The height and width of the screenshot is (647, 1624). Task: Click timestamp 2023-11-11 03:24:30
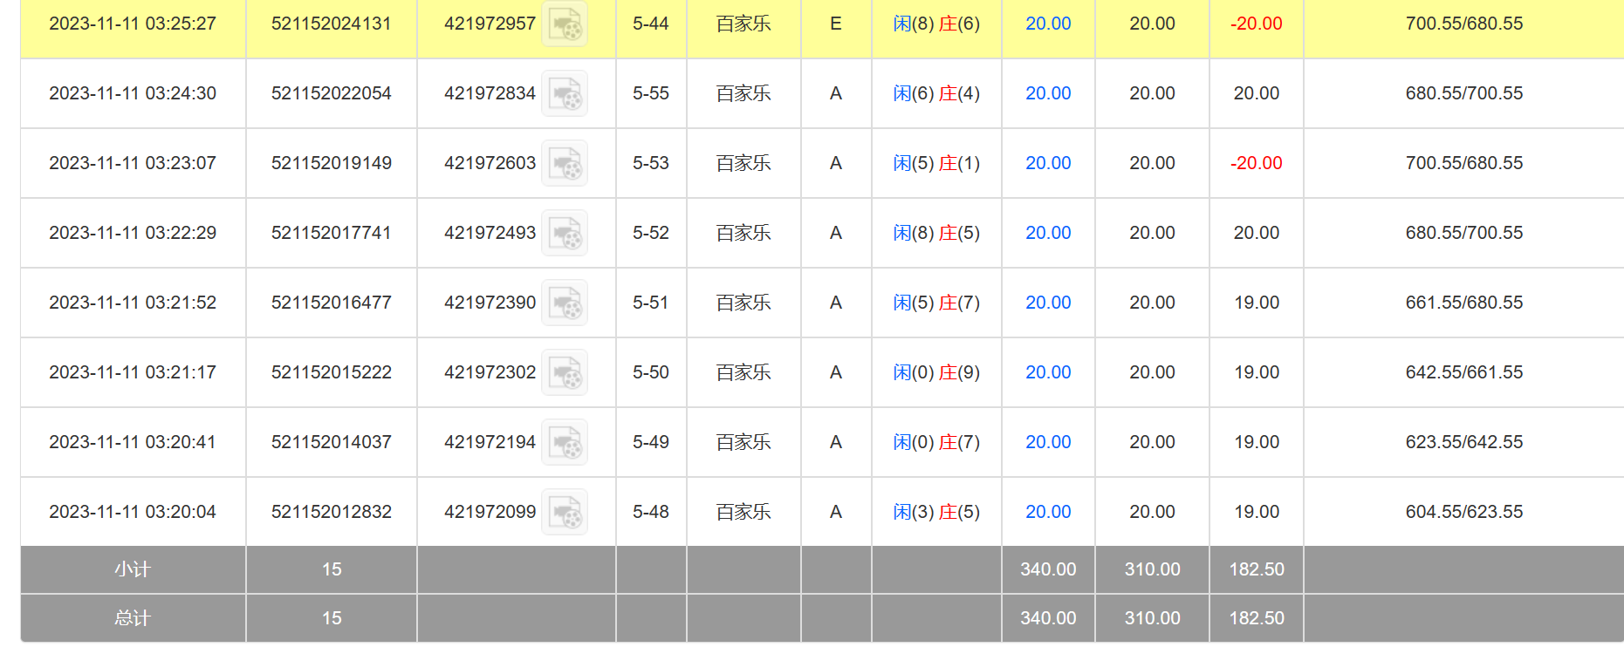tap(133, 93)
